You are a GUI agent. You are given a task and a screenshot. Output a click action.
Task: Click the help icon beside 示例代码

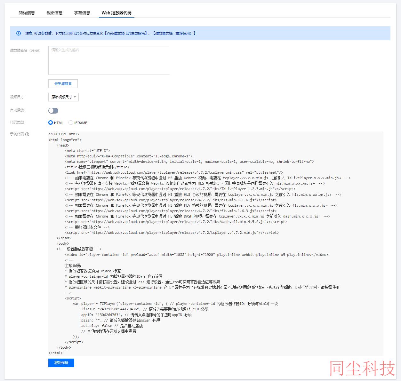tap(27, 134)
